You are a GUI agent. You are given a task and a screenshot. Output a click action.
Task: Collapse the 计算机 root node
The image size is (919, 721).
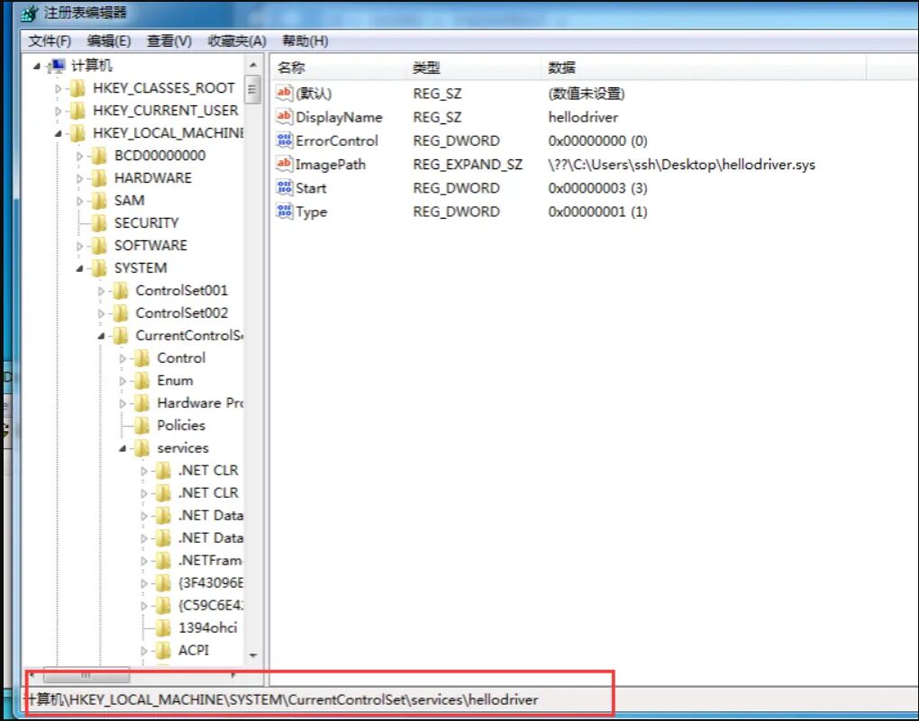37,67
